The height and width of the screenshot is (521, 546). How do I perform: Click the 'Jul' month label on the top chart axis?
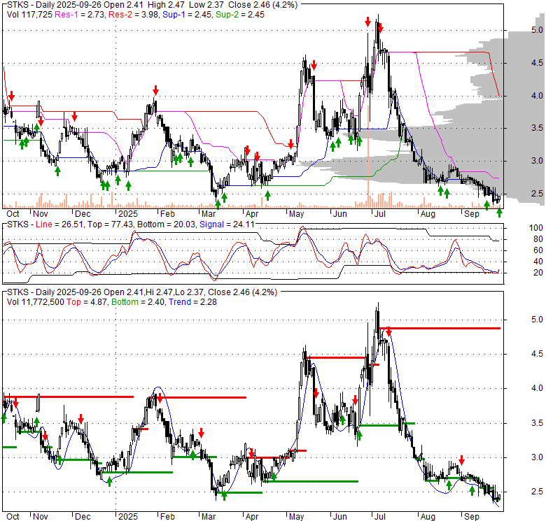(380, 213)
